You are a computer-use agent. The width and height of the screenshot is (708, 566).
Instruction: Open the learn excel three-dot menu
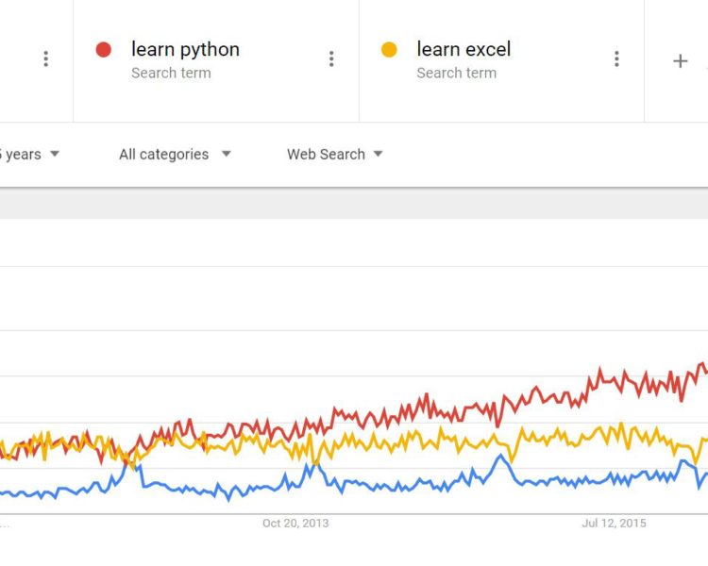[616, 59]
